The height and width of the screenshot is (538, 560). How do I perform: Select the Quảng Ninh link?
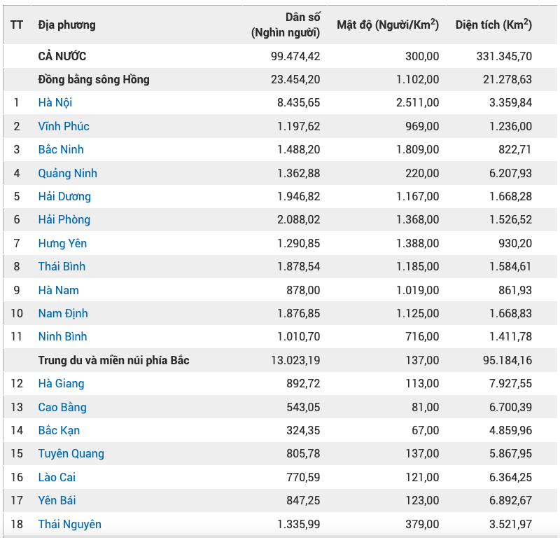[x=67, y=173]
